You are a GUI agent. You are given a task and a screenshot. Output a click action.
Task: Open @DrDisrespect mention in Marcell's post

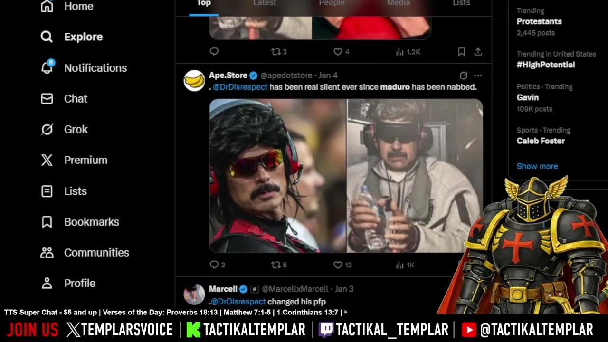[238, 302]
